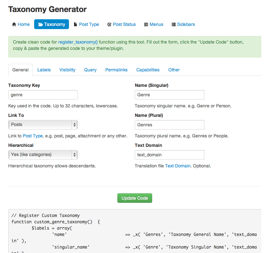Focus the Name (Singular) input field
Image resolution: width=267 pixels, height=253 pixels.
[x=170, y=95]
